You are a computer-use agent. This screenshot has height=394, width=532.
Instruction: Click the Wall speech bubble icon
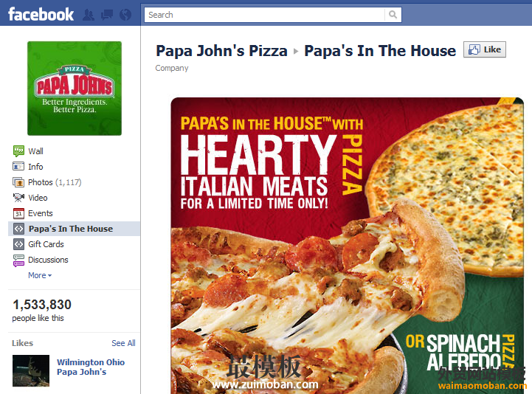(18, 151)
